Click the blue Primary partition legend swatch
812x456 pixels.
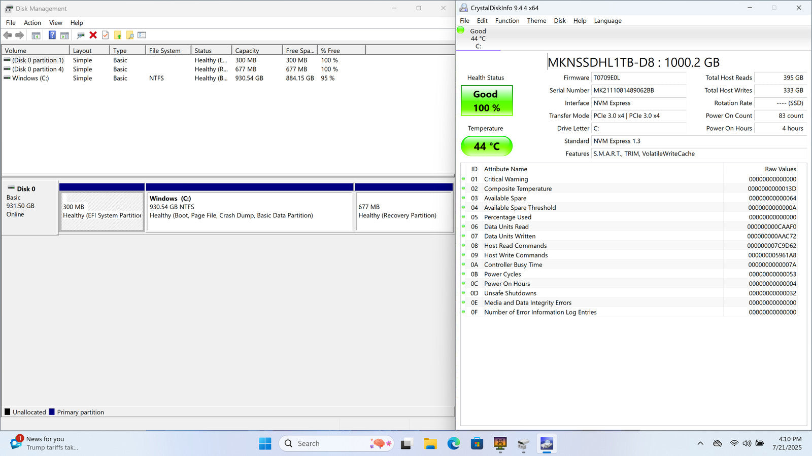pos(52,412)
